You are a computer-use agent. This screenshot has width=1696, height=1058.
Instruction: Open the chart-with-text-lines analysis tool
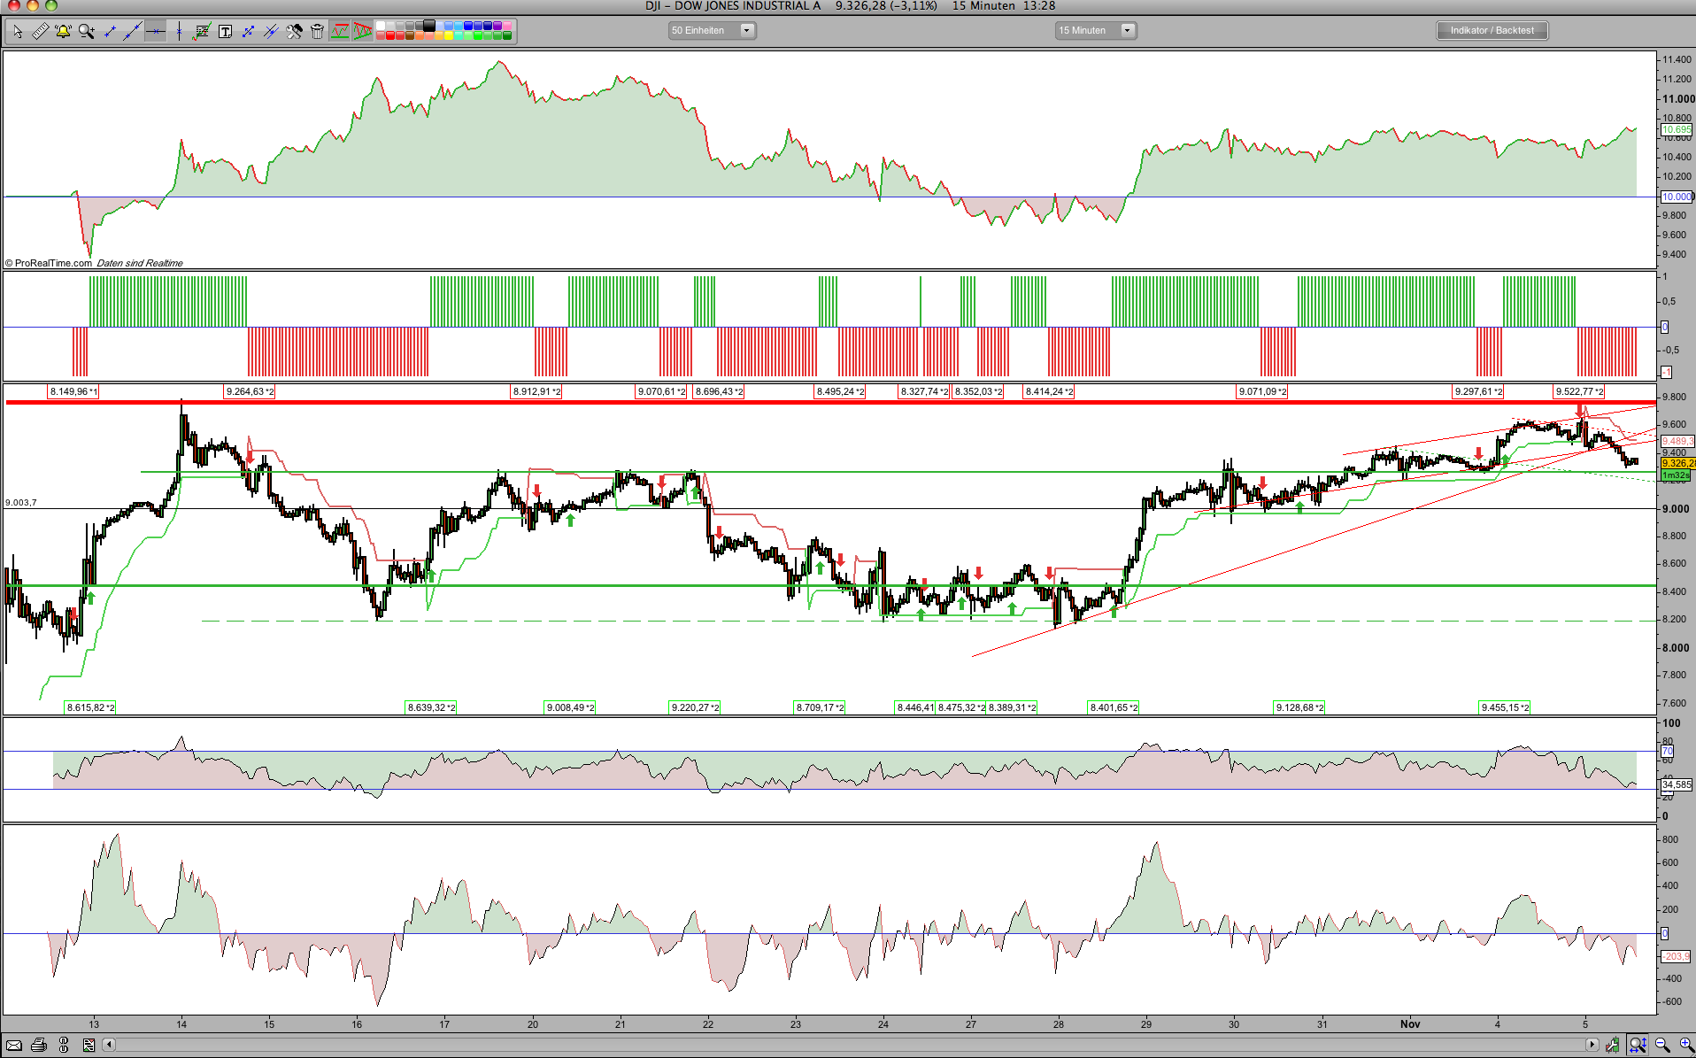point(202,32)
